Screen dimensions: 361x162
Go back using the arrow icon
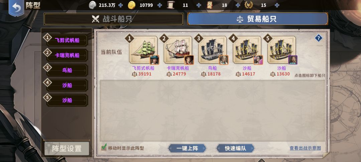point(16,8)
